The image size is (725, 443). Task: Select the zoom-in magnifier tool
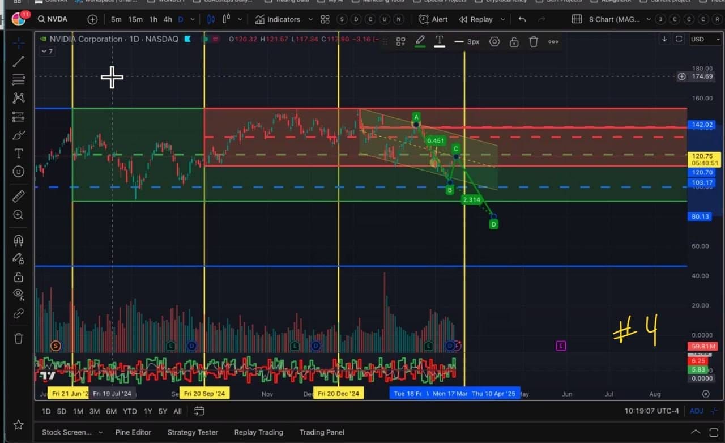(x=19, y=215)
